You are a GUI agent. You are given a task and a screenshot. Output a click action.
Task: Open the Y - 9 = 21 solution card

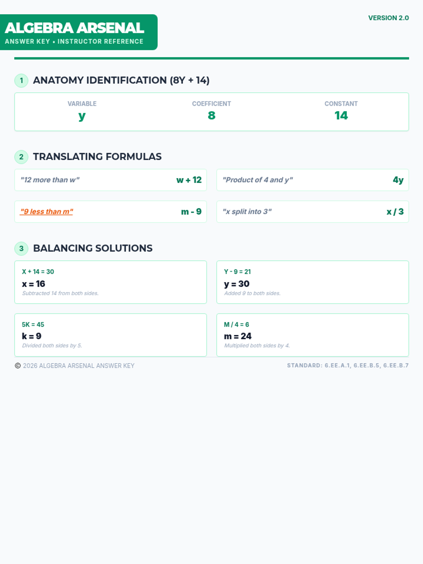tap(312, 282)
